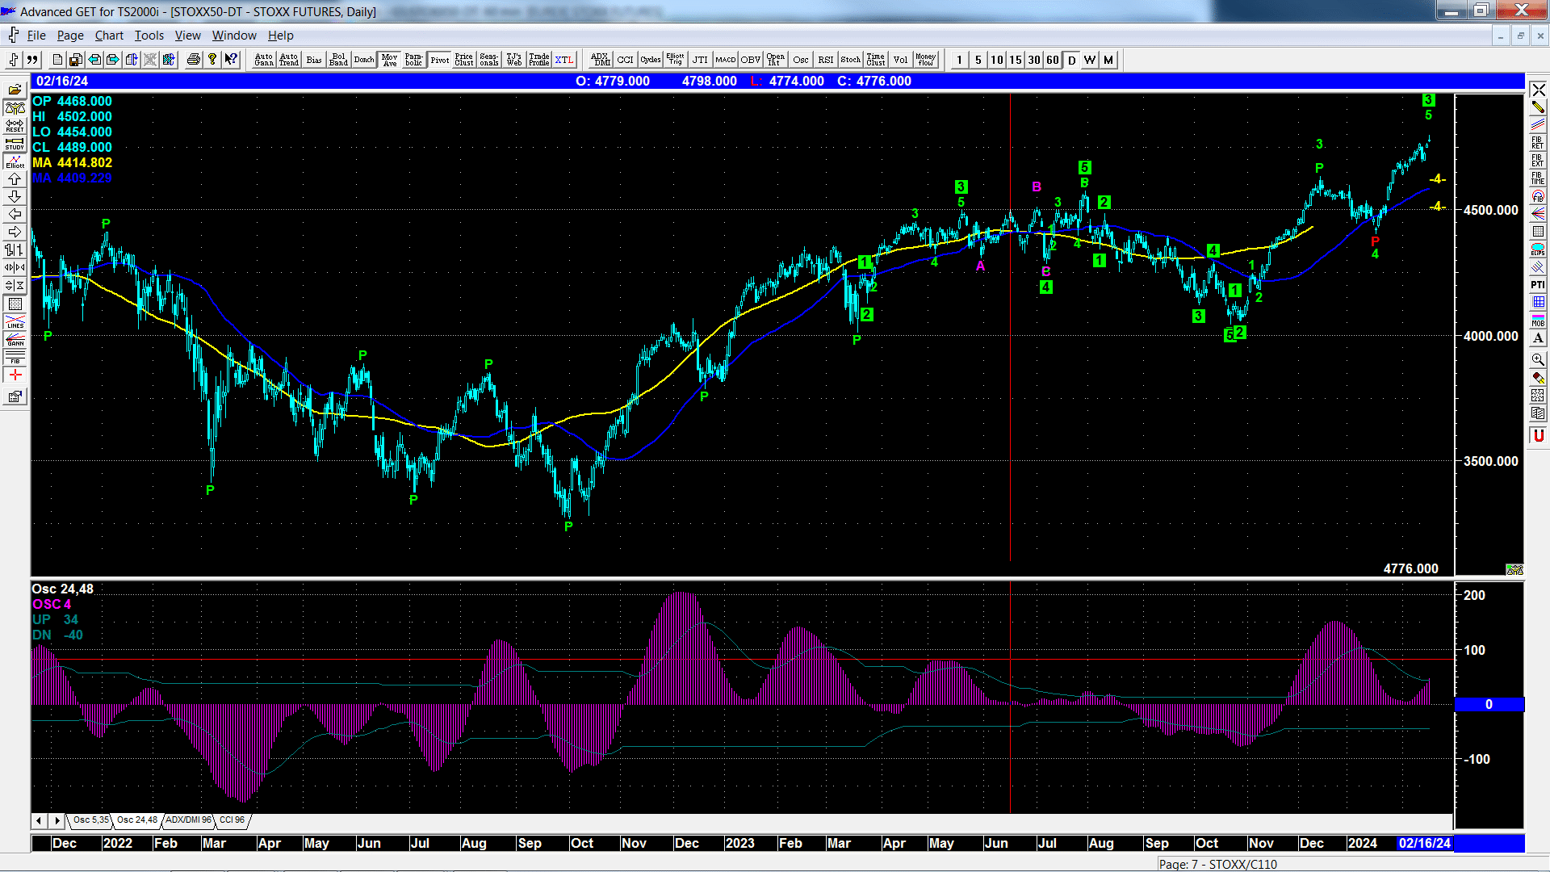Click the up arrow in left sidebar

pos(15,179)
